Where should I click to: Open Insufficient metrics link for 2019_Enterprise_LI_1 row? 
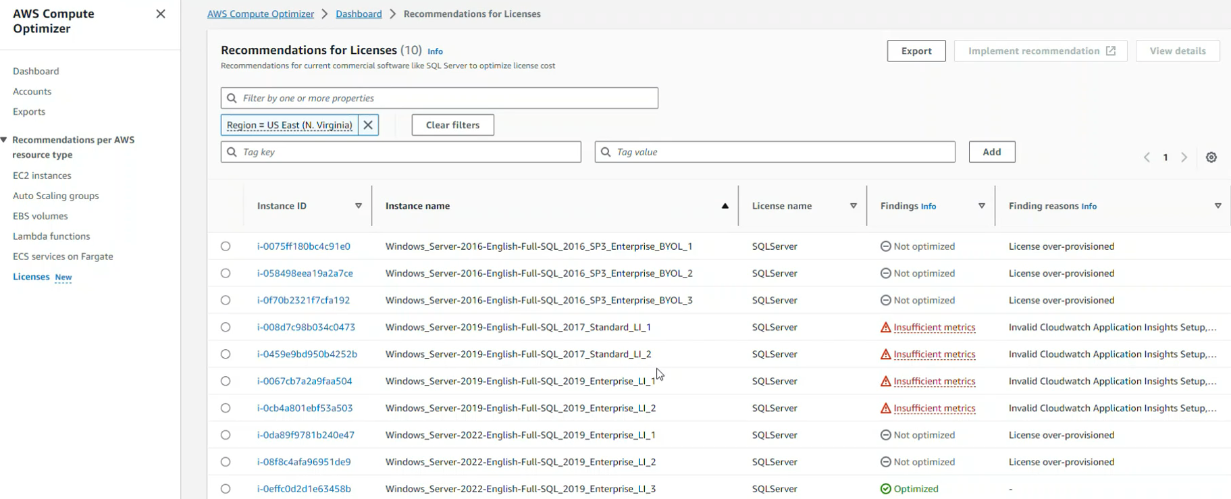[x=935, y=382]
